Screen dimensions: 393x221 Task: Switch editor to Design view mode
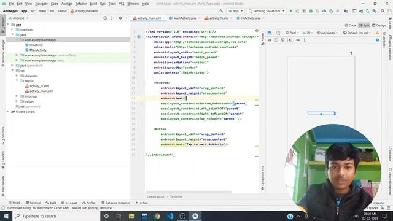(x=379, y=25)
